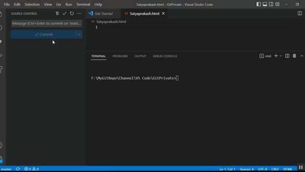Viewport: 305px width, 172px height.
Task: Open the Run menu
Action: pos(69,4)
